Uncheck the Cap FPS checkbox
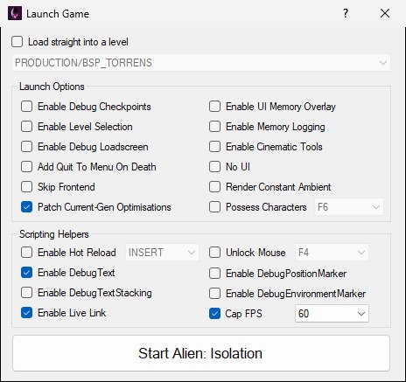The image size is (406, 382). coord(214,314)
